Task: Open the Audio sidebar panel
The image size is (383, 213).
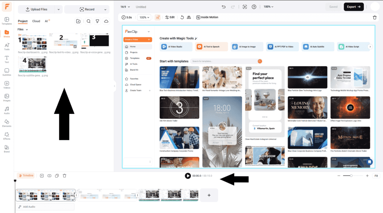Action: [7, 110]
